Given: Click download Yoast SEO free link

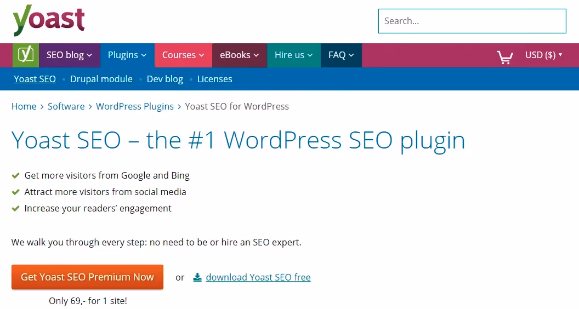Looking at the screenshot, I should pyautogui.click(x=258, y=277).
